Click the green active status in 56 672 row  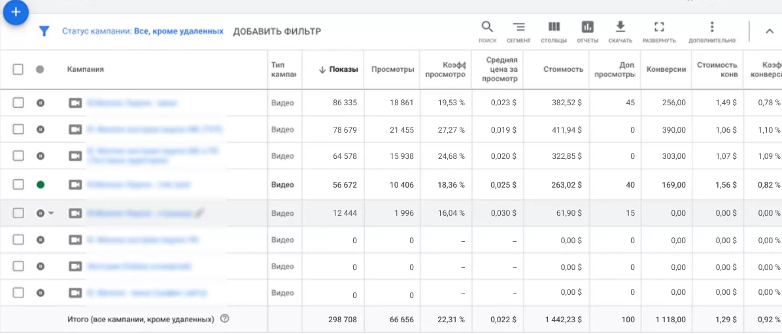(41, 184)
